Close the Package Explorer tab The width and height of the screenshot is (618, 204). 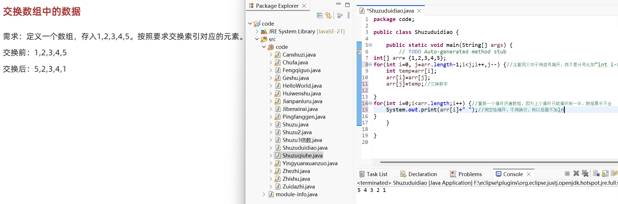[304, 6]
